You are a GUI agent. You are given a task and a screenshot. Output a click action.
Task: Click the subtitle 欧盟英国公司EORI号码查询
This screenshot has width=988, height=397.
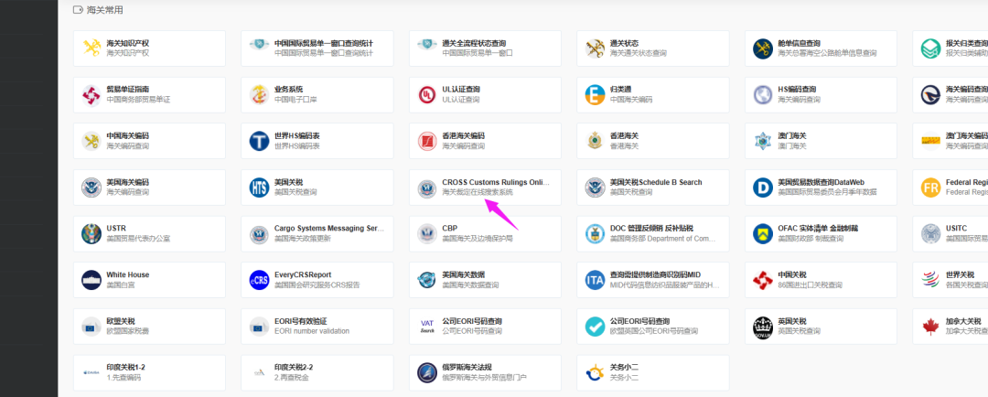tap(654, 331)
